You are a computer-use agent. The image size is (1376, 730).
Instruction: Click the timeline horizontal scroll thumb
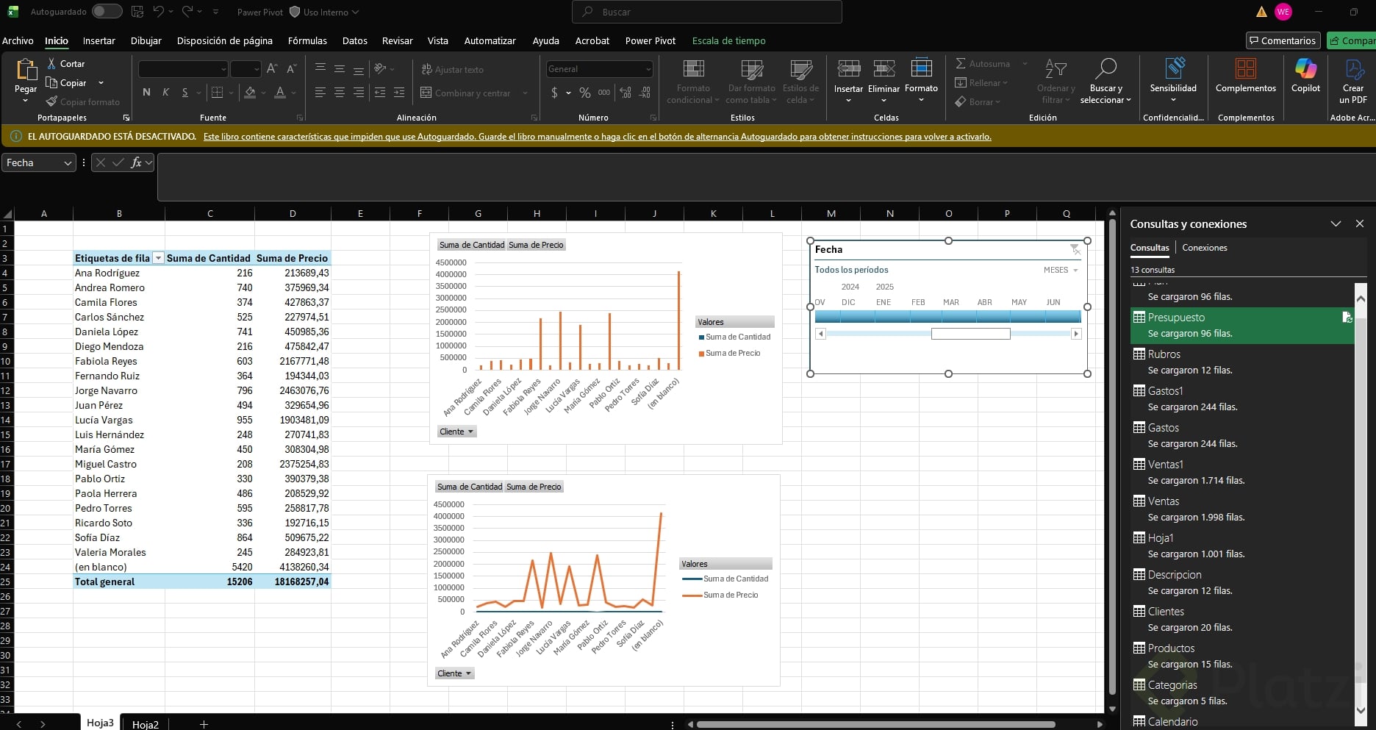pos(970,334)
